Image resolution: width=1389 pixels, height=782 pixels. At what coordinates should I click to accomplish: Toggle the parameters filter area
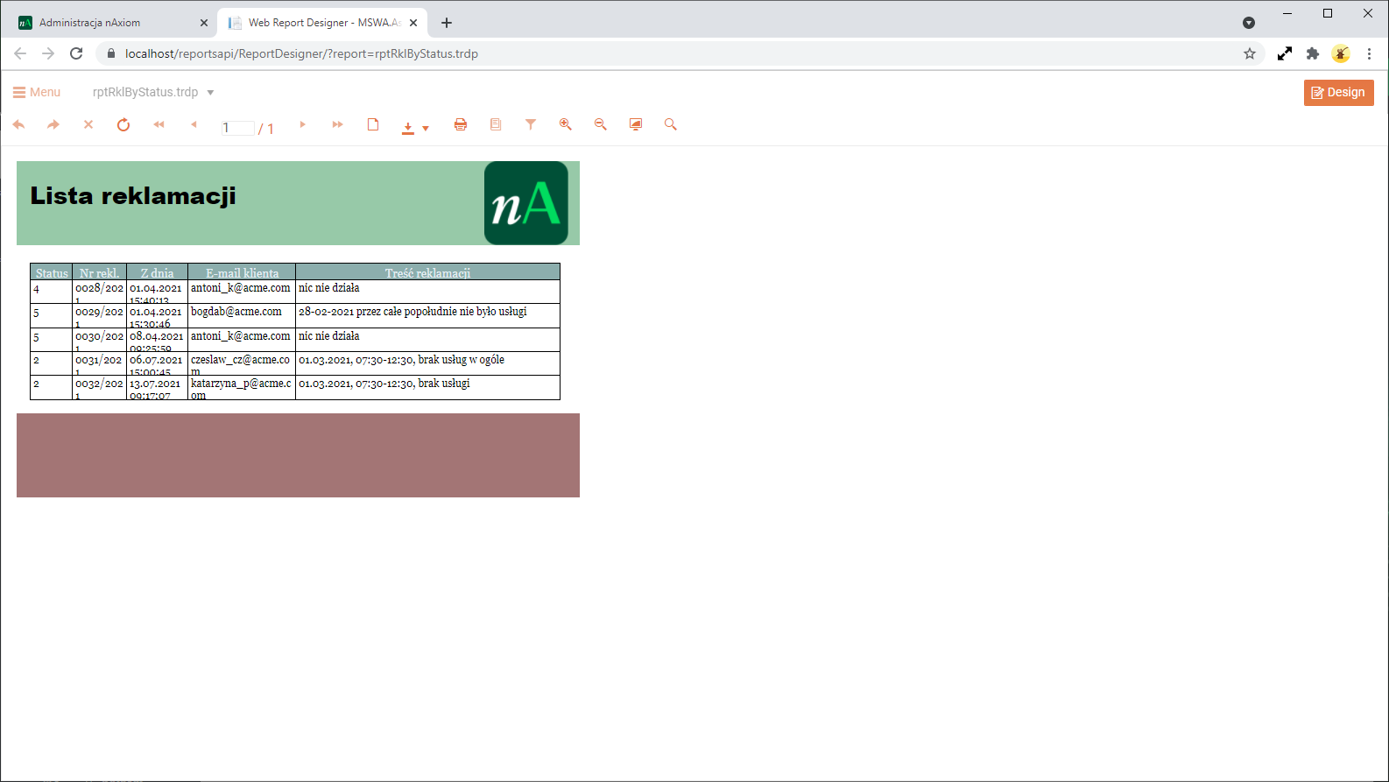531,125
